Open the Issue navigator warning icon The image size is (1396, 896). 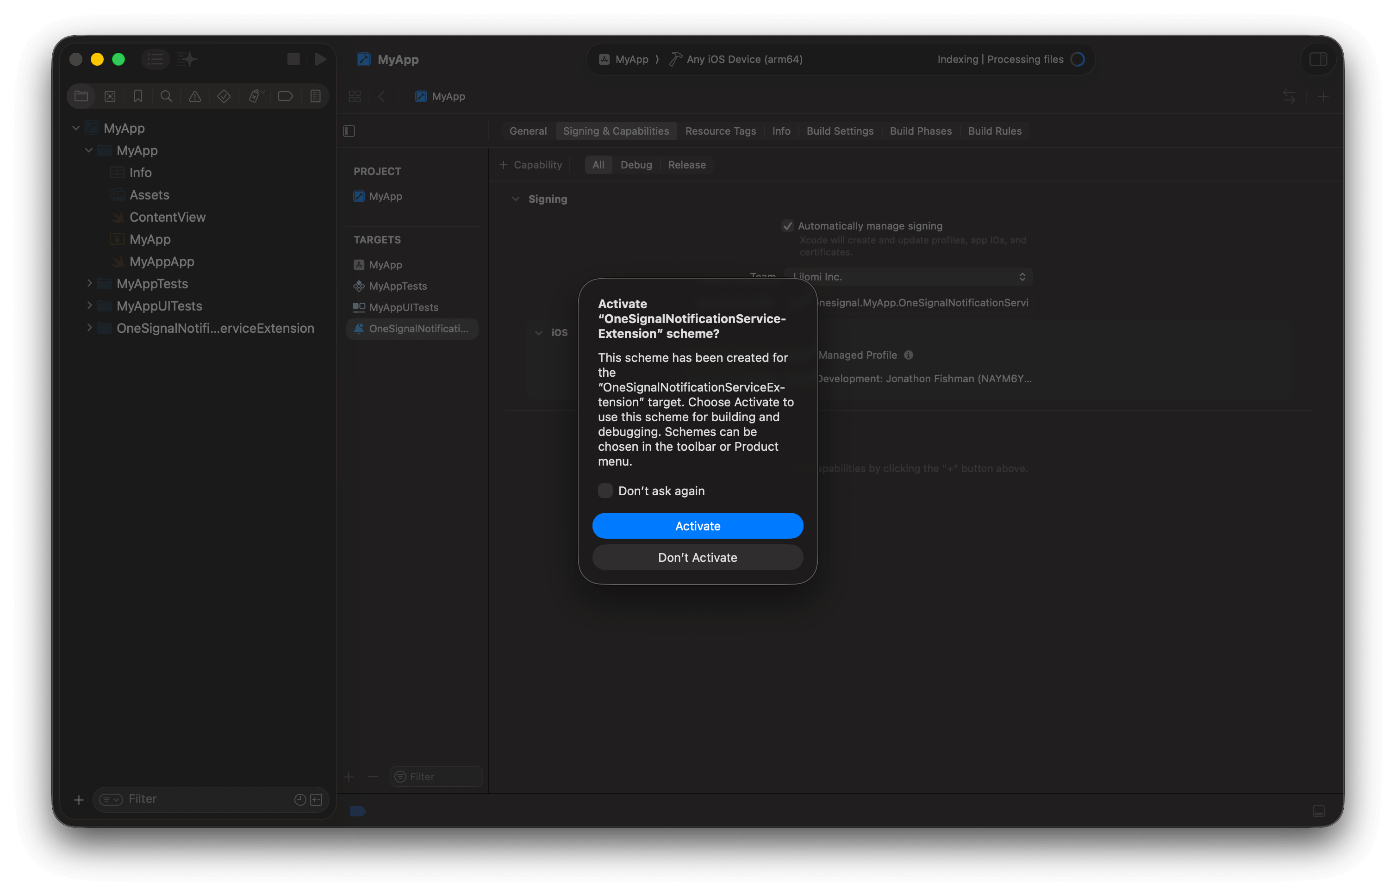coord(194,96)
